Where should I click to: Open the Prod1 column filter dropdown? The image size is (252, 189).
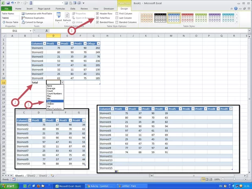click(x=59, y=43)
